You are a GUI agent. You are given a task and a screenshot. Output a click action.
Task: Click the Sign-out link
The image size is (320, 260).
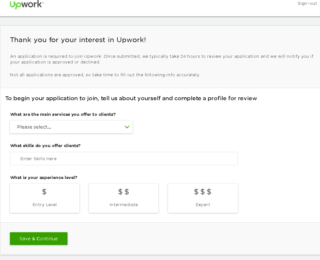[307, 4]
